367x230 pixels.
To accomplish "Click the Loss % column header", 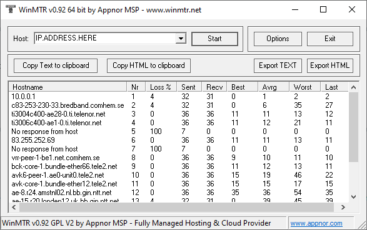I will pos(161,87).
